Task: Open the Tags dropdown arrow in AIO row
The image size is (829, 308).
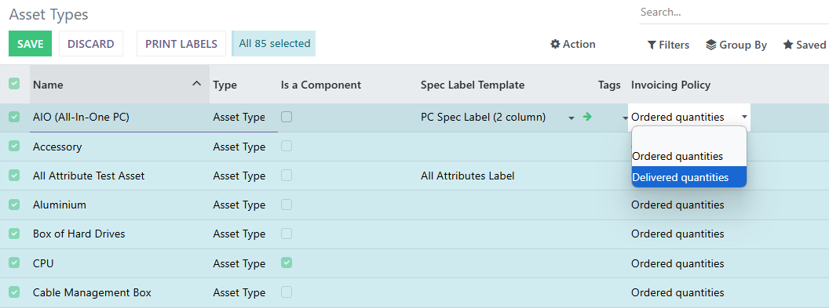Action: 624,118
